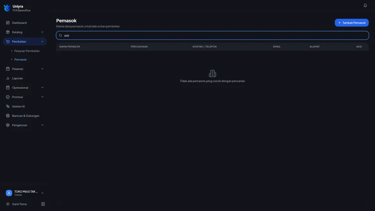Screen dimensions: 375x211
Task: Click the Pesanan bag icon
Action: (x=8, y=69)
